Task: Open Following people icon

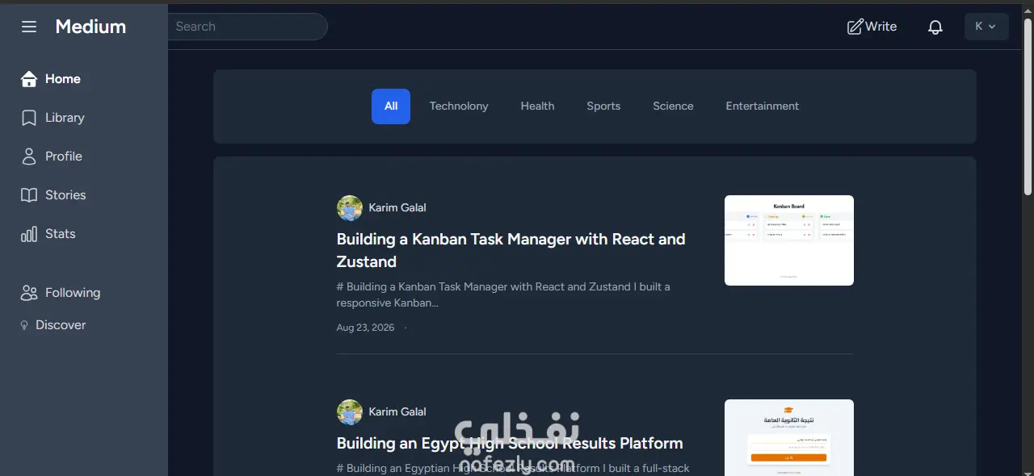Action: [x=29, y=293]
